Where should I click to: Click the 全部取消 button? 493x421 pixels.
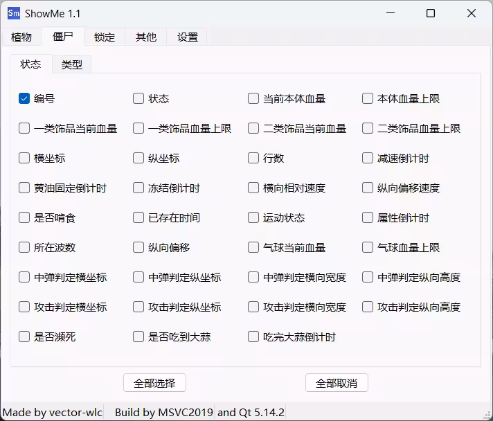coord(337,383)
